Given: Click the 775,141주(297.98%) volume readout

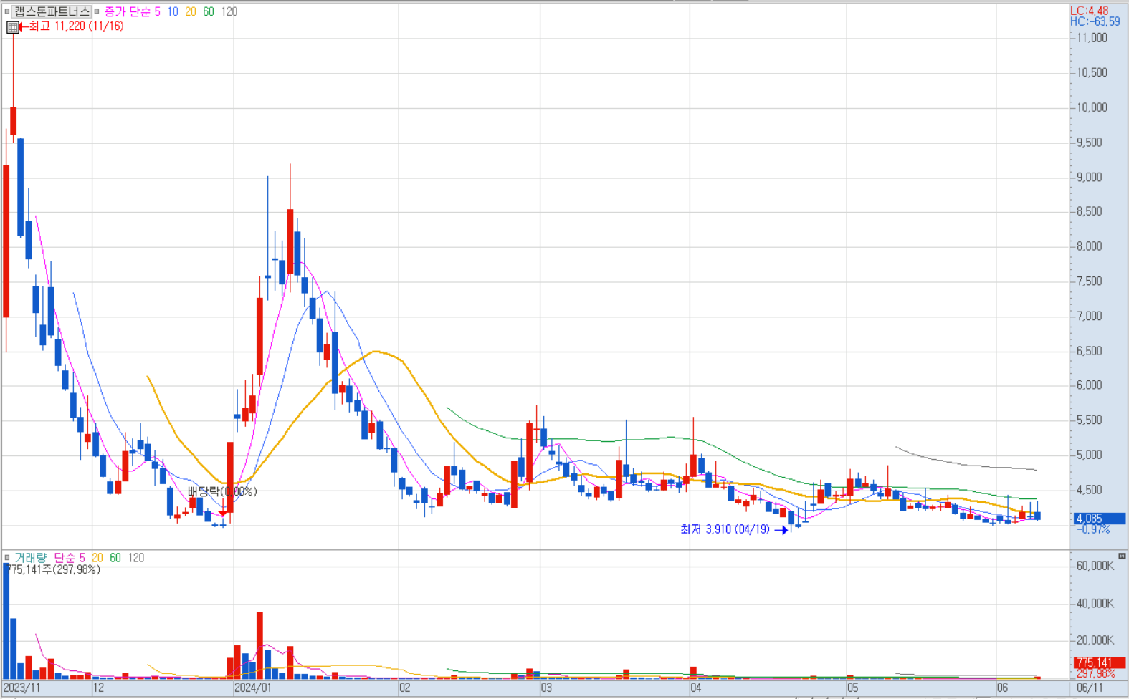Looking at the screenshot, I should tap(53, 569).
